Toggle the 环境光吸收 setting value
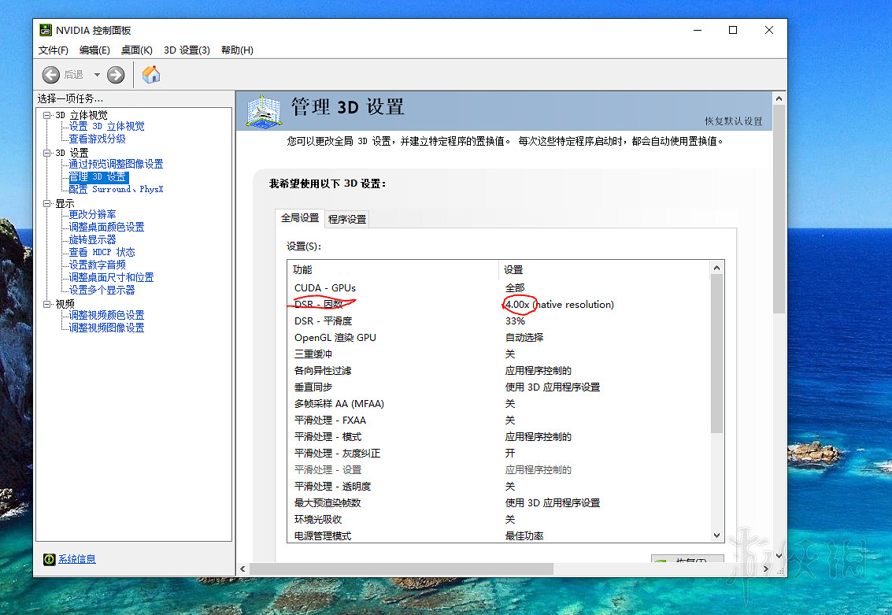Screen dimensions: 892x615 click(509, 519)
